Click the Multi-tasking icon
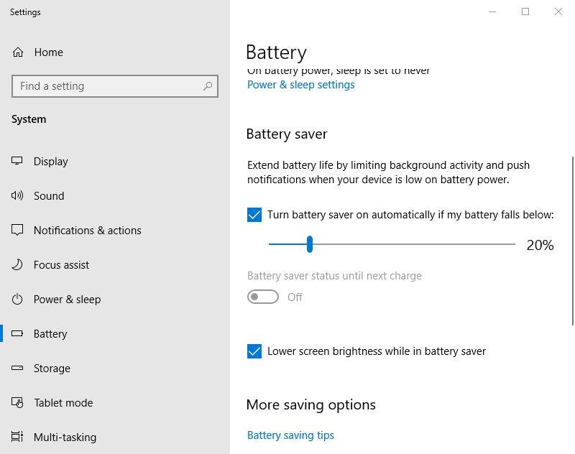This screenshot has height=454, width=575. 17,437
